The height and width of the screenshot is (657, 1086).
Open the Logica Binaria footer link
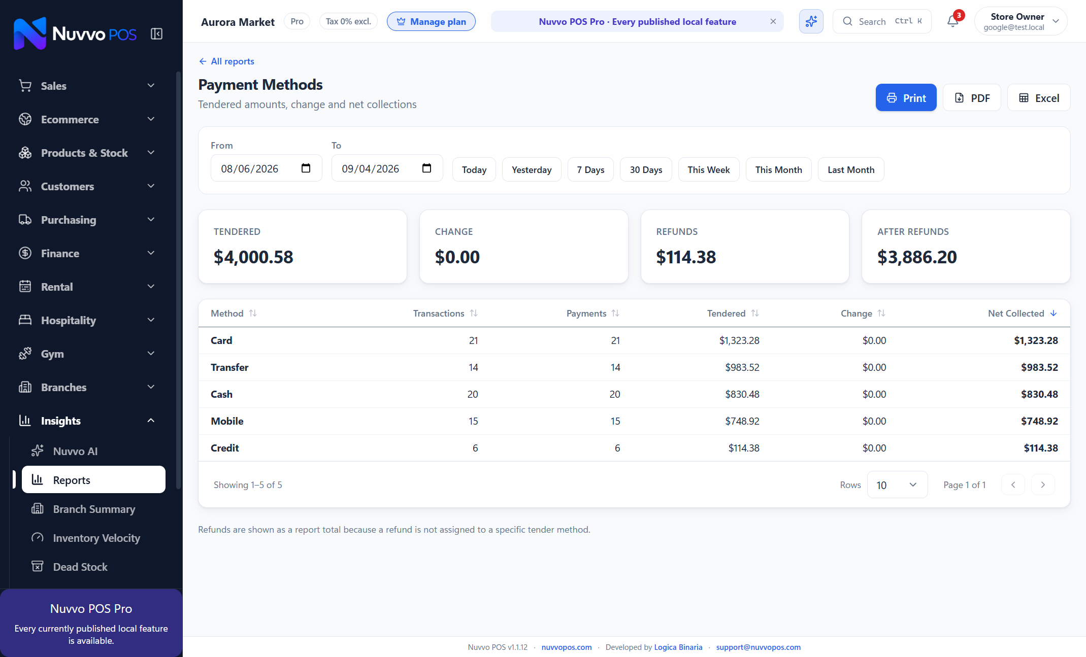click(x=678, y=647)
